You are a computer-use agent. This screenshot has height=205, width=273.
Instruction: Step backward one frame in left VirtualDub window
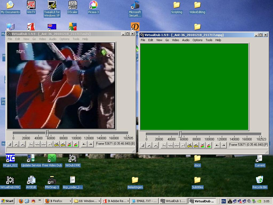[37, 144]
